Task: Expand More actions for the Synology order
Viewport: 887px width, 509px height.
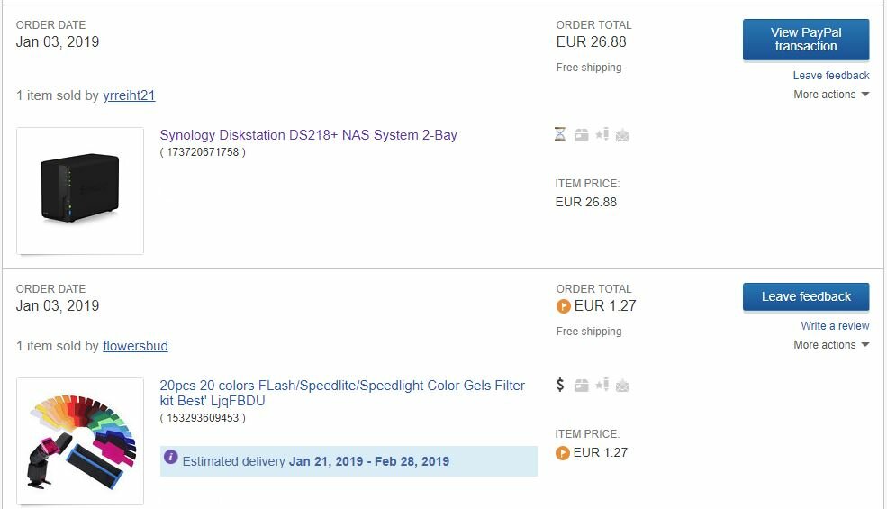Action: (x=831, y=95)
